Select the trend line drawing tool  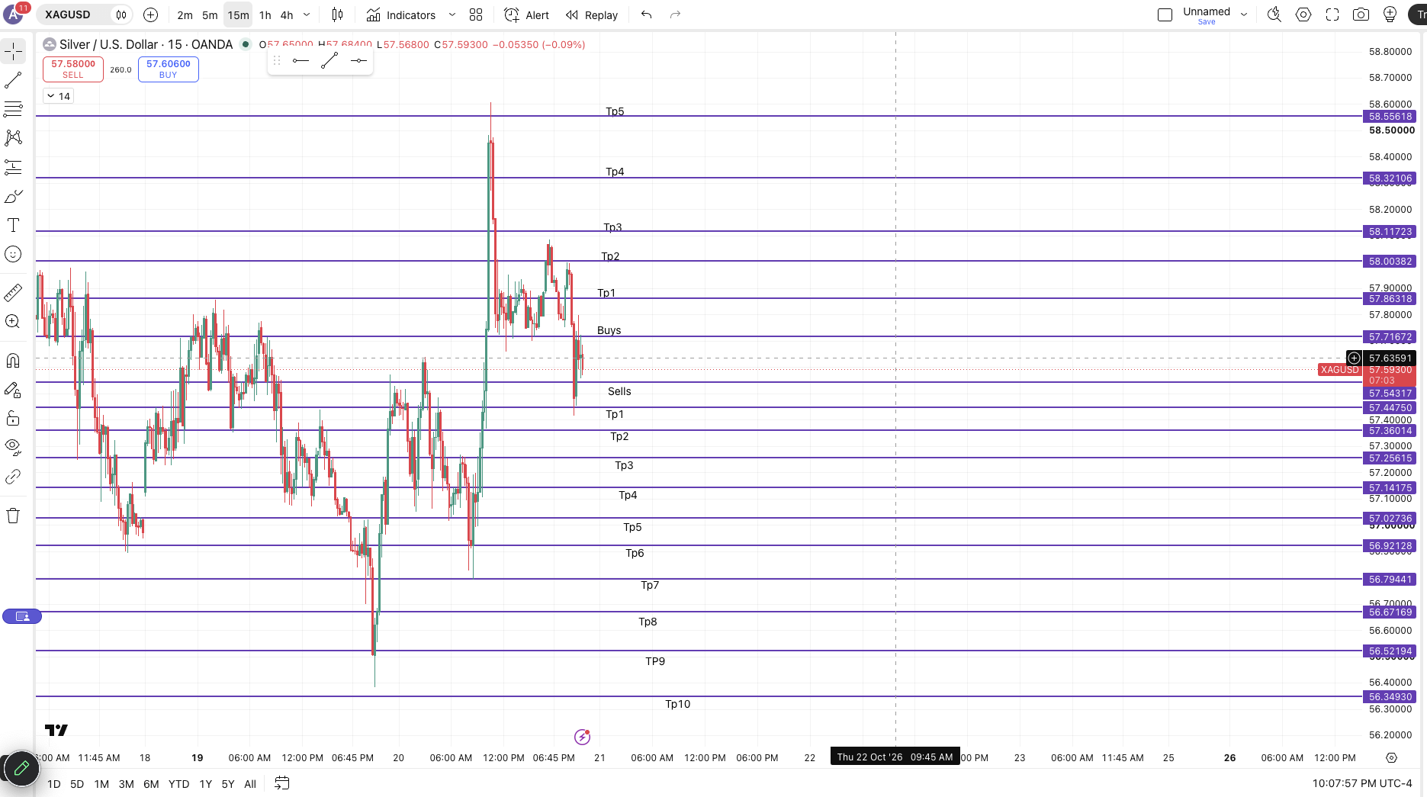click(x=14, y=80)
